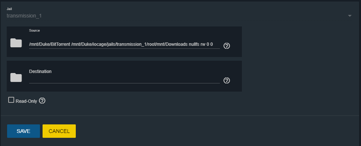Click the Source field label
The width and height of the screenshot is (361, 146).
(x=34, y=31)
